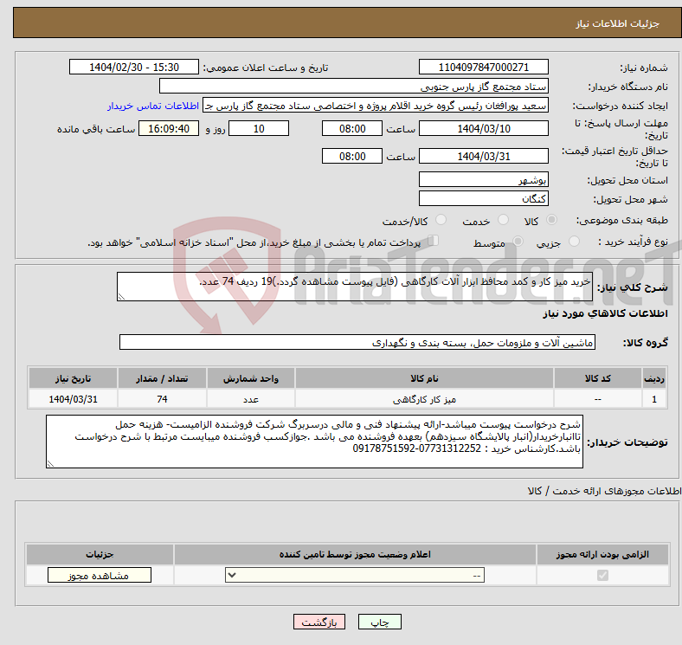Click the توضیحات خریدار notes textarea
Viewport: 682px width, 645px height.
(x=314, y=442)
